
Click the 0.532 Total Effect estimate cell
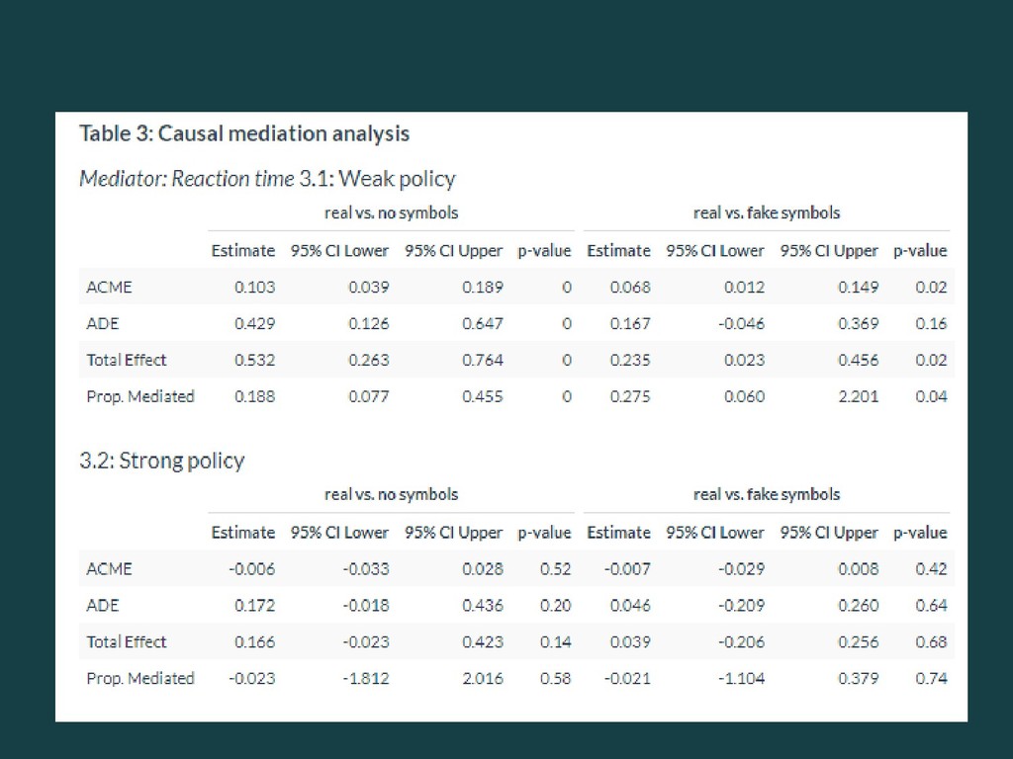pyautogui.click(x=254, y=360)
